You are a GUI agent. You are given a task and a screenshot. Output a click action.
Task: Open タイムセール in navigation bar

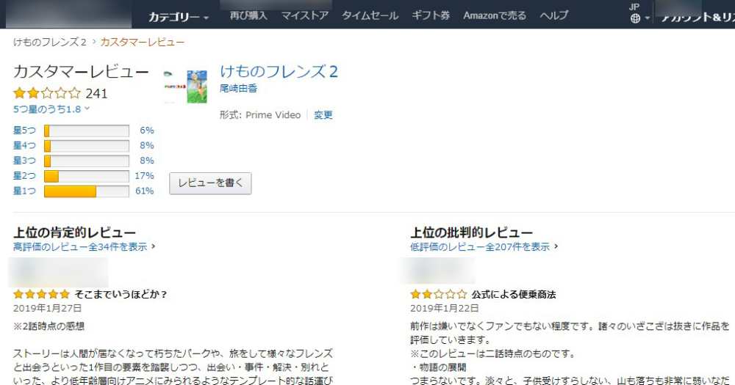(370, 15)
